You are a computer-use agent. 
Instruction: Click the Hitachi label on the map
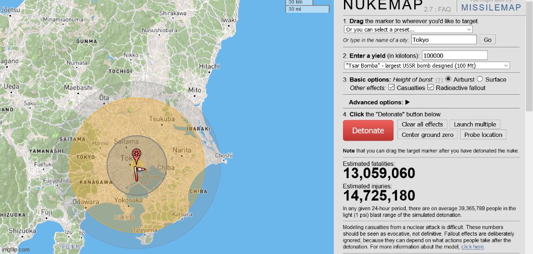click(210, 66)
